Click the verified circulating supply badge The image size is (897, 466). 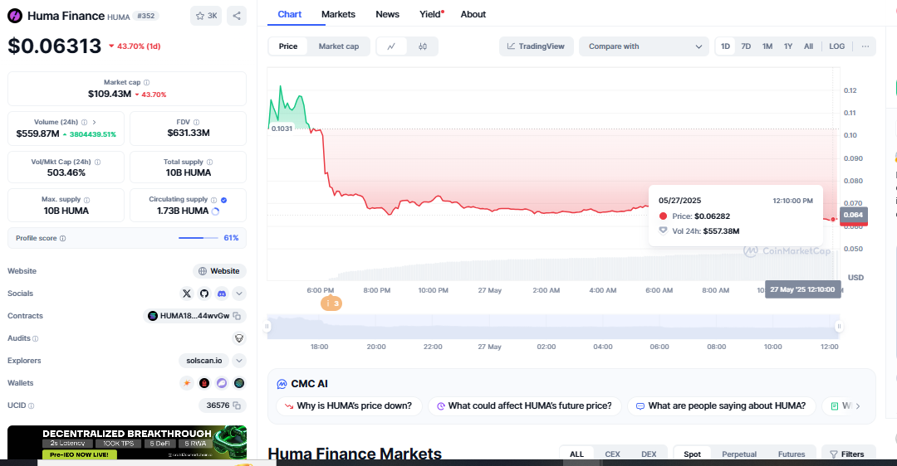coord(223,200)
